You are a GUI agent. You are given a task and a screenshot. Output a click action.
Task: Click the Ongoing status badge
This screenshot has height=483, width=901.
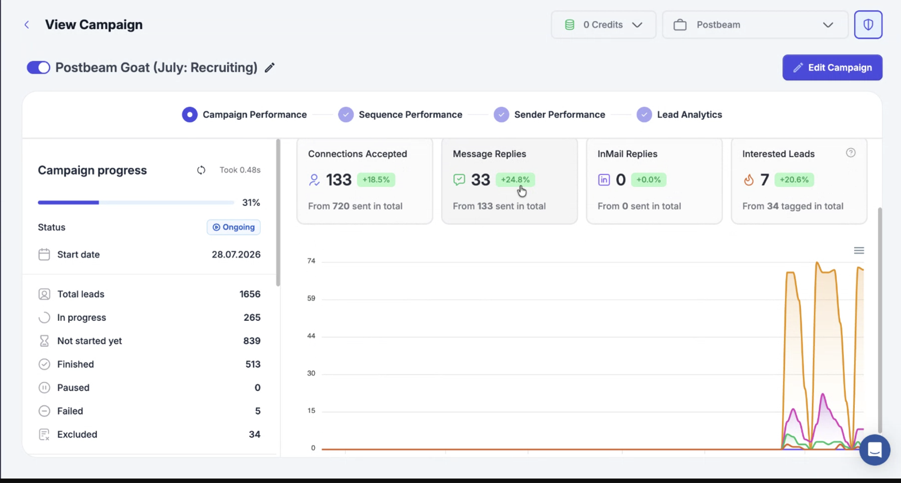pos(234,227)
